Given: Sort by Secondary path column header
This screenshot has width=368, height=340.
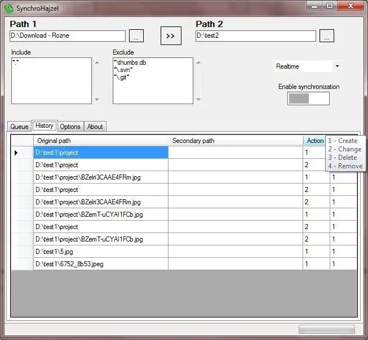Looking at the screenshot, I should [236, 141].
